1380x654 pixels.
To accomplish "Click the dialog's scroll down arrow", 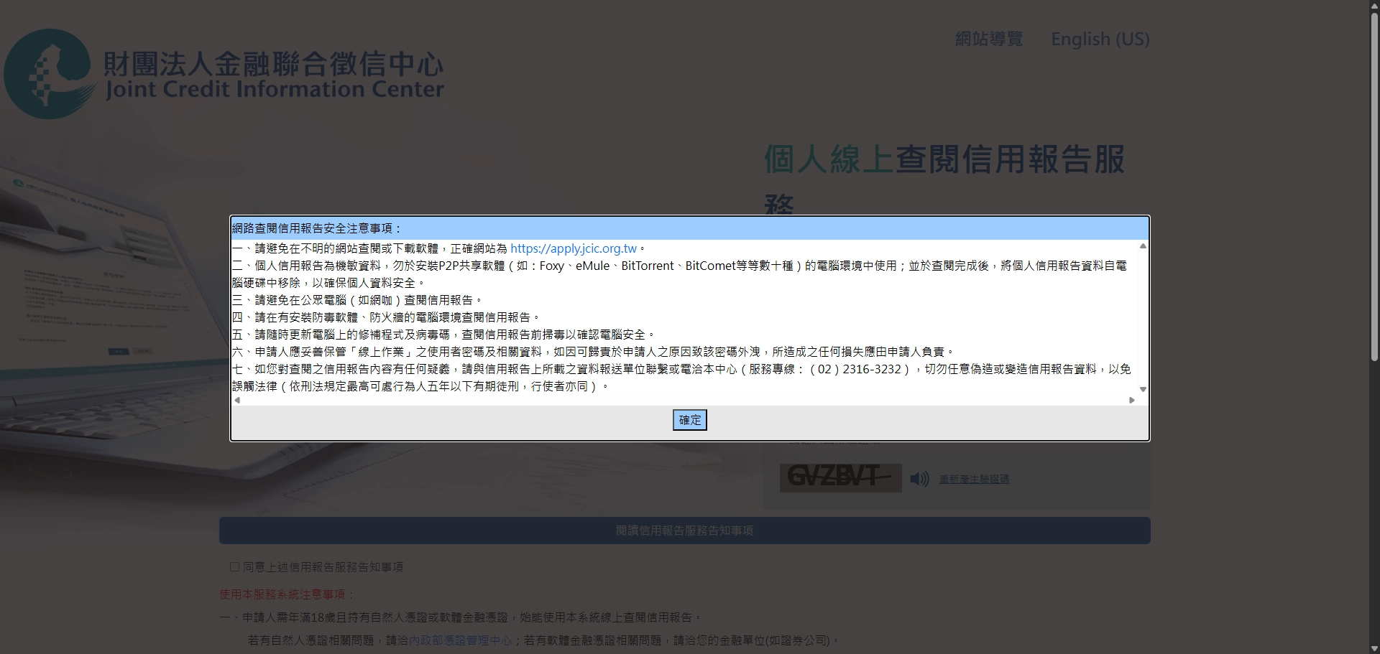I will click(1143, 390).
